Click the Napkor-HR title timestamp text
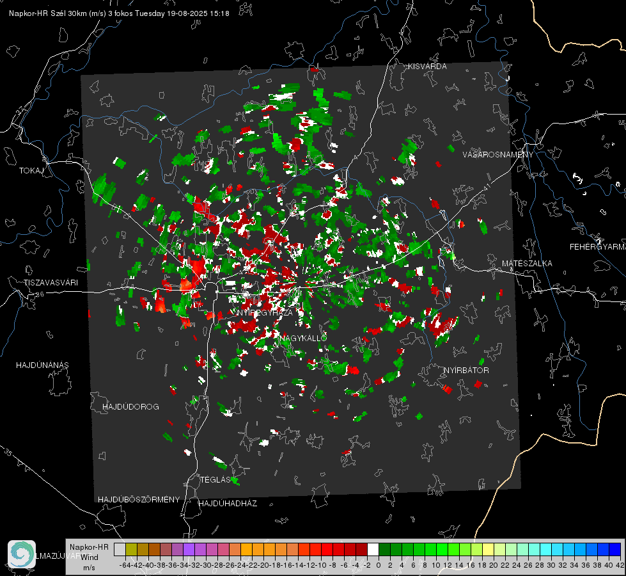Image resolution: width=626 pixels, height=576 pixels. click(x=119, y=13)
